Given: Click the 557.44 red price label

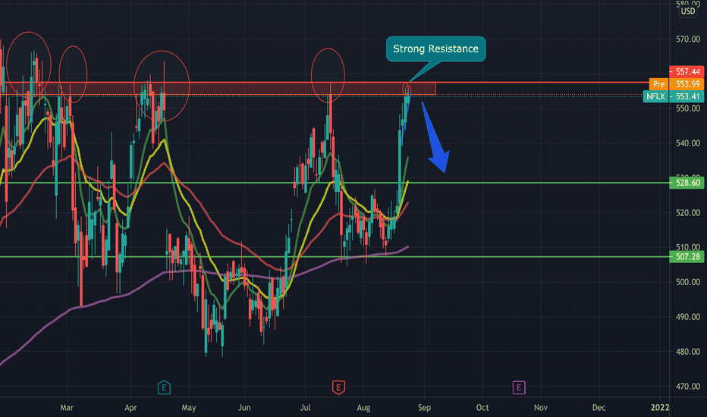Looking at the screenshot, I should [687, 72].
